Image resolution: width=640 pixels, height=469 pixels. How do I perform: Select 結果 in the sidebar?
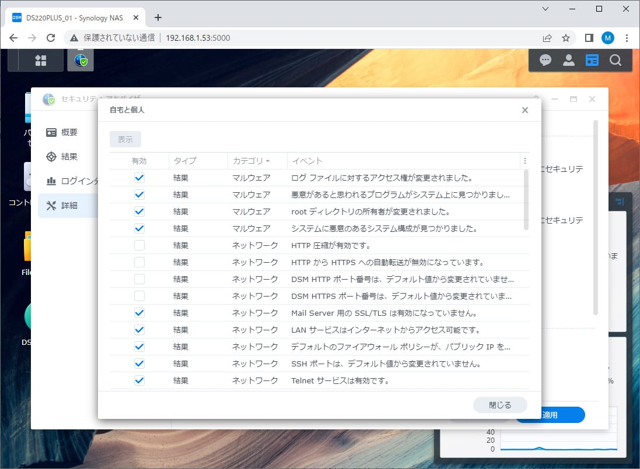click(69, 157)
